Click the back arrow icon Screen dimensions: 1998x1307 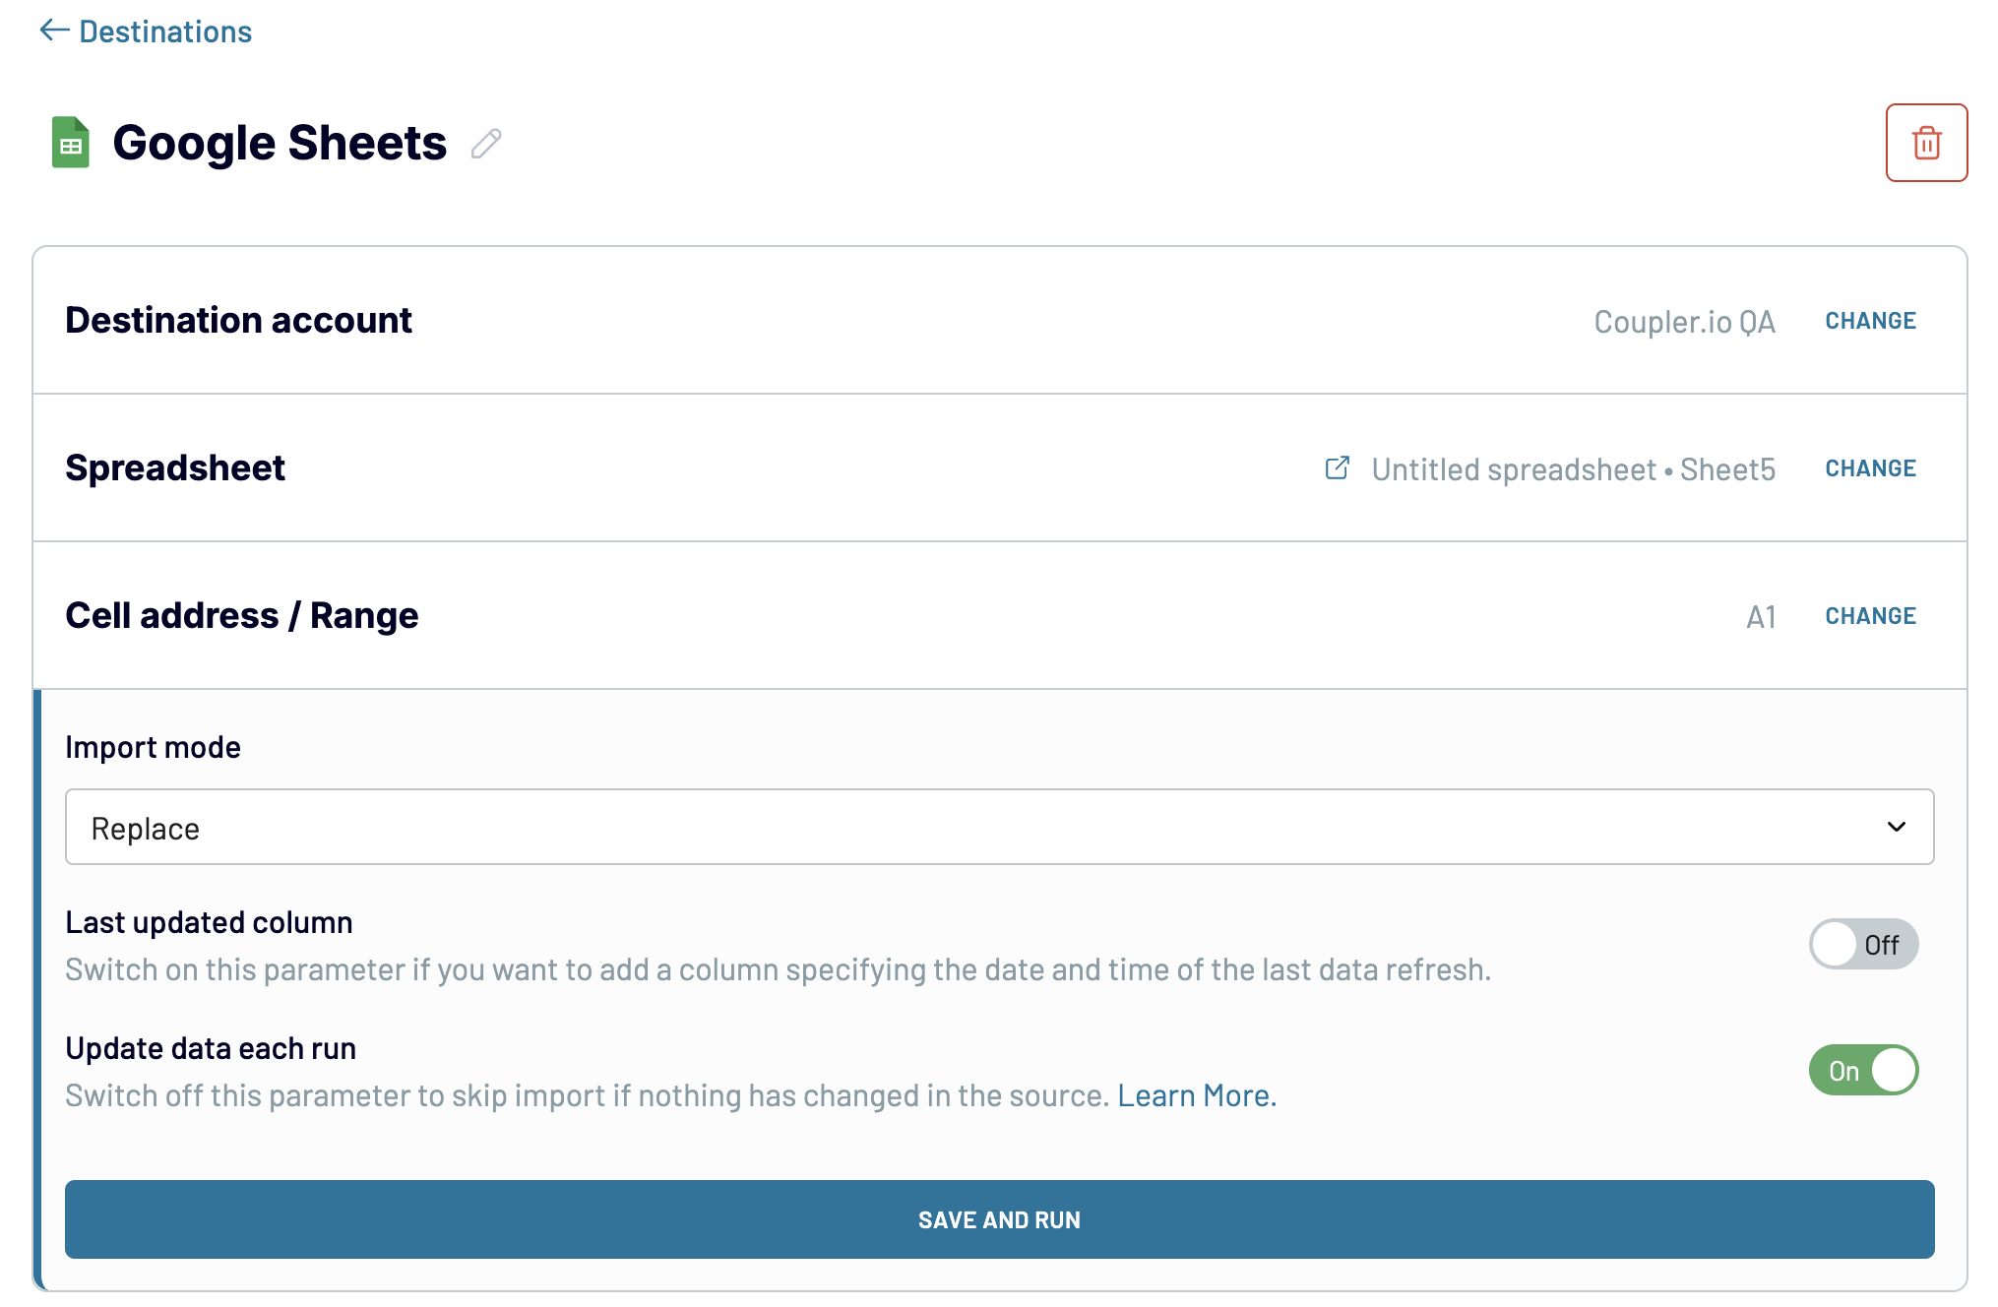click(54, 31)
